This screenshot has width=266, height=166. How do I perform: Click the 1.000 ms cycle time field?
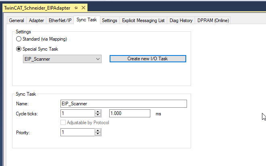click(130, 113)
